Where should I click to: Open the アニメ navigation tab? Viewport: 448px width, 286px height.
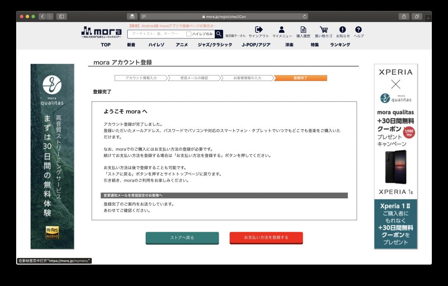pos(182,45)
